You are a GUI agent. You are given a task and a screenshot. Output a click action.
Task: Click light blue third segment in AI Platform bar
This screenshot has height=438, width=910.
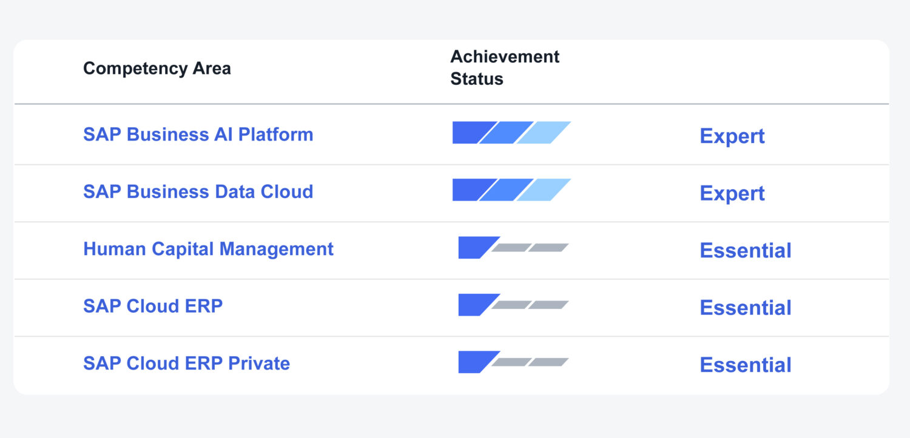pyautogui.click(x=544, y=133)
